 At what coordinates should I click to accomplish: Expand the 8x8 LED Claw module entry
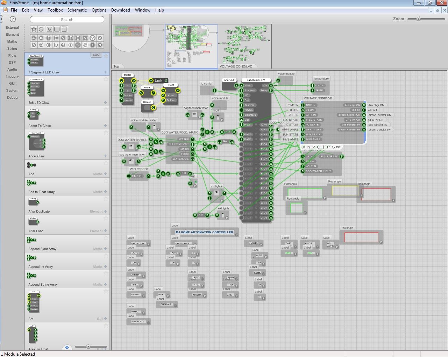pyautogui.click(x=106, y=102)
